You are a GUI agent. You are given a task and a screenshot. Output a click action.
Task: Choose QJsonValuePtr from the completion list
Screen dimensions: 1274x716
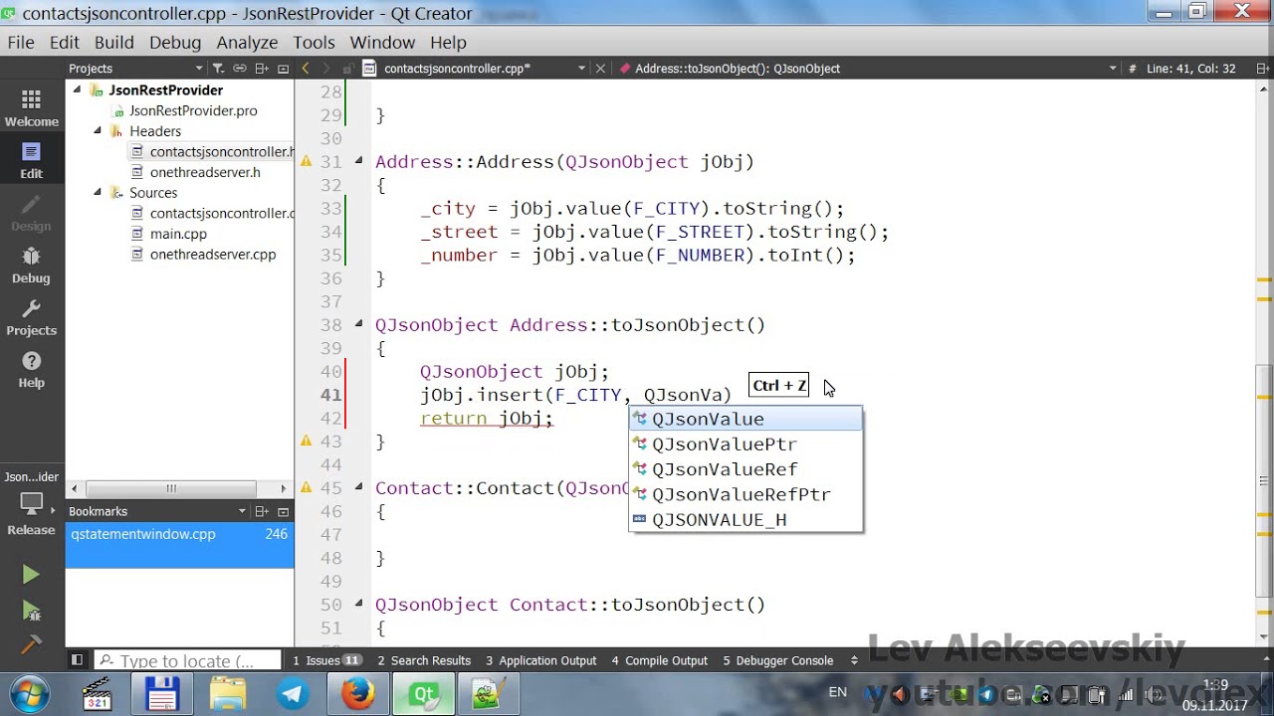click(x=745, y=444)
